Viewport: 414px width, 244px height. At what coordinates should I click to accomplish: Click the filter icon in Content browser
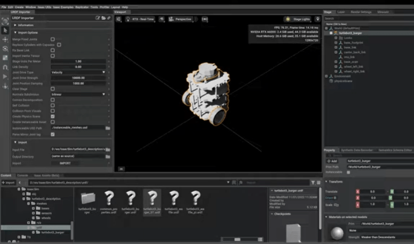pyautogui.click(x=313, y=182)
